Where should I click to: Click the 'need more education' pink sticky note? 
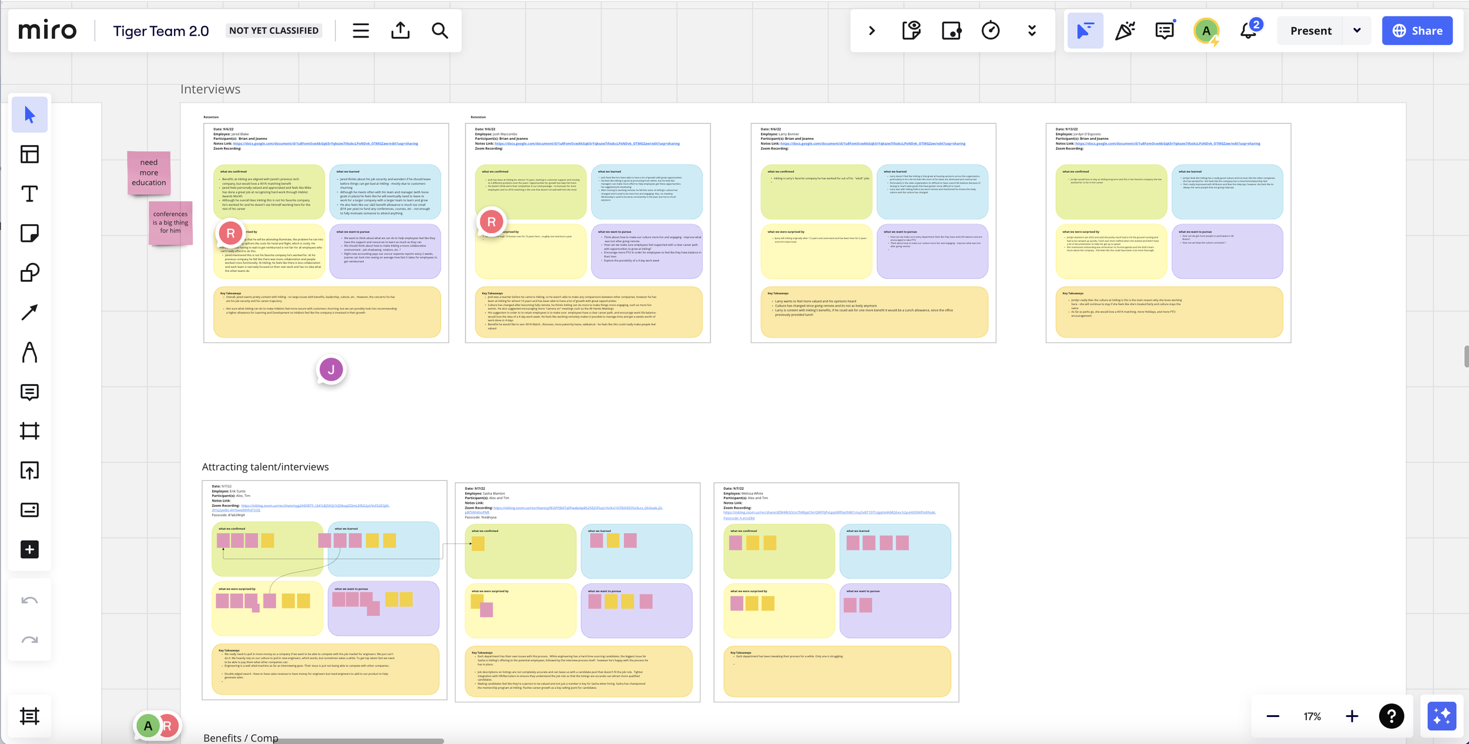click(x=149, y=173)
